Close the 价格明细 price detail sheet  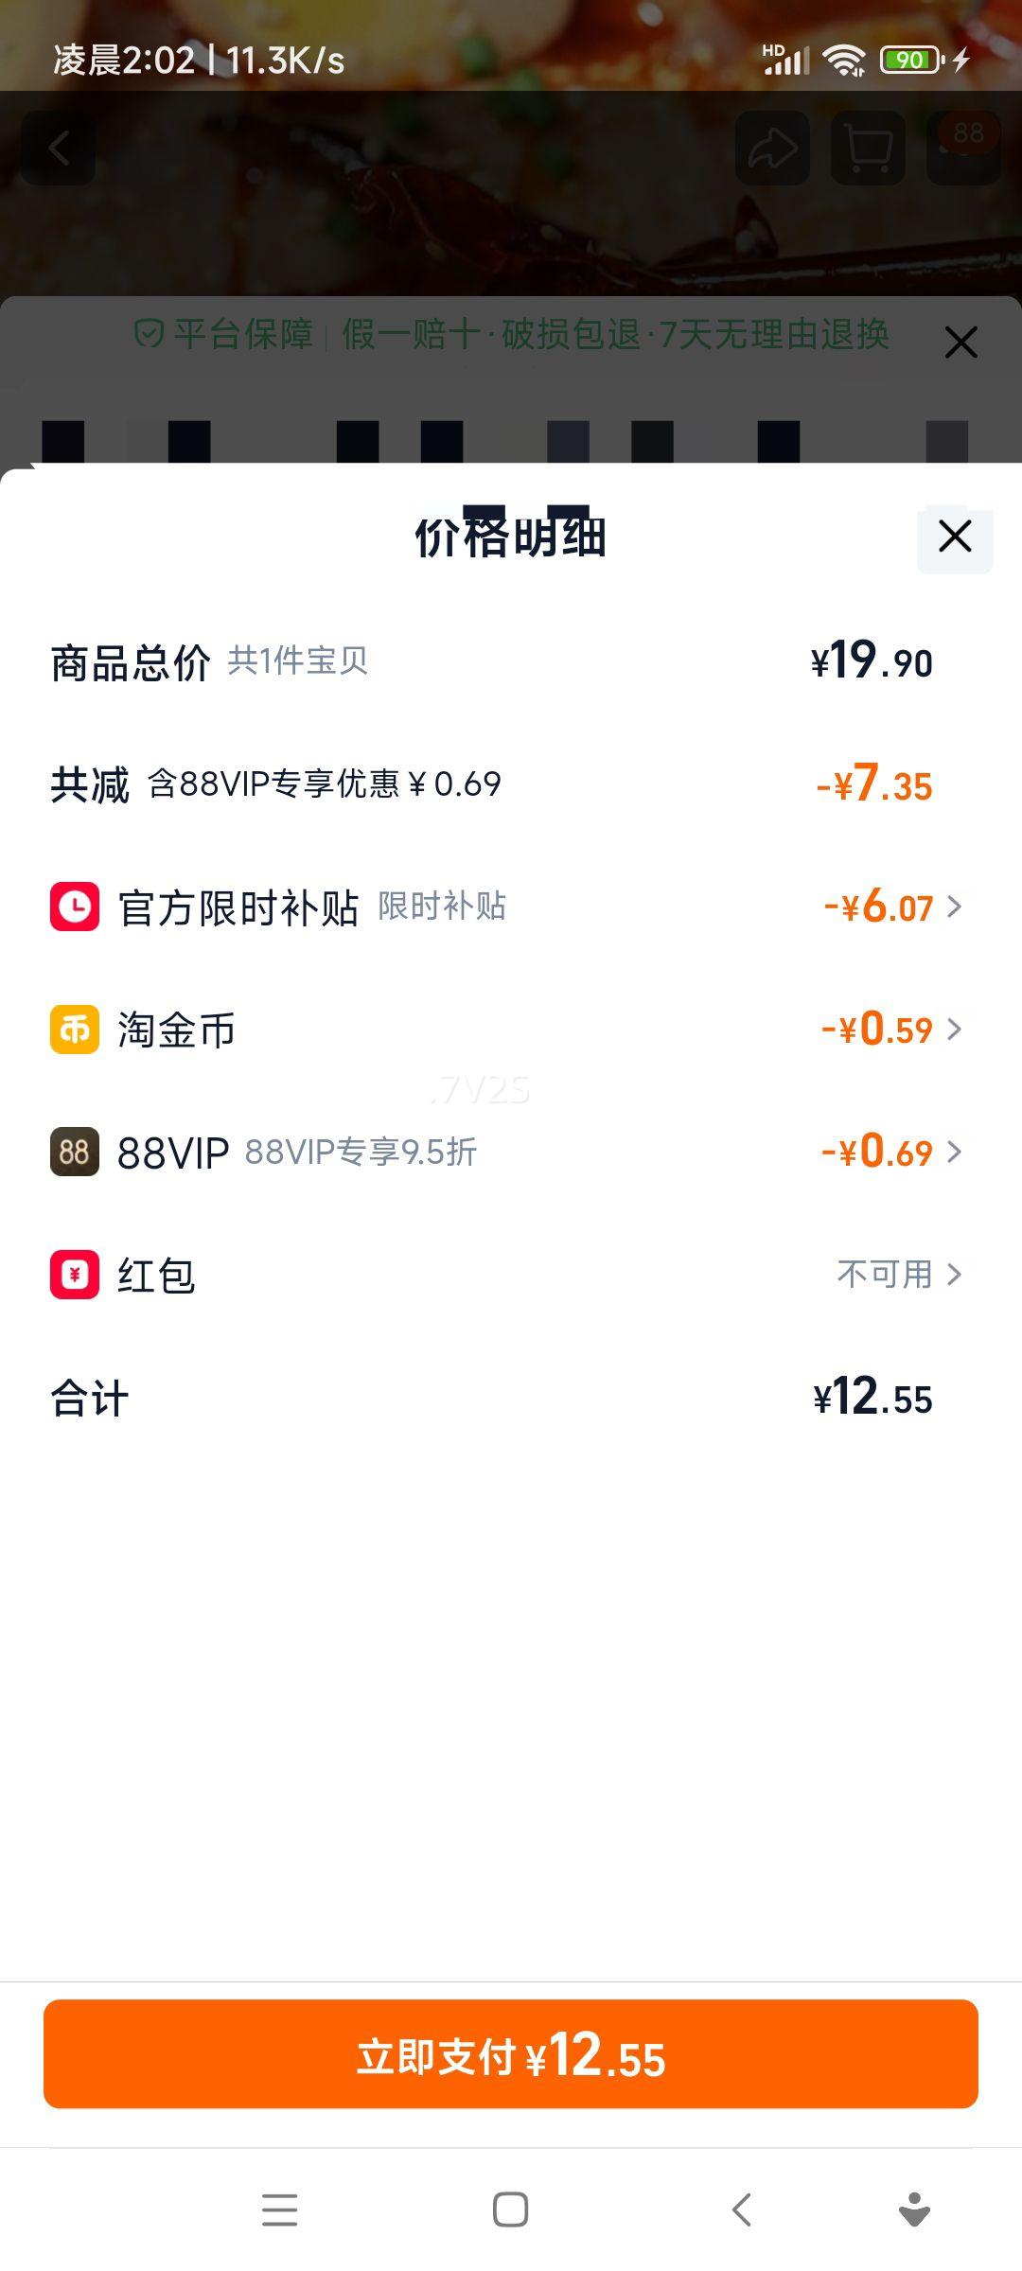pyautogui.click(x=955, y=537)
